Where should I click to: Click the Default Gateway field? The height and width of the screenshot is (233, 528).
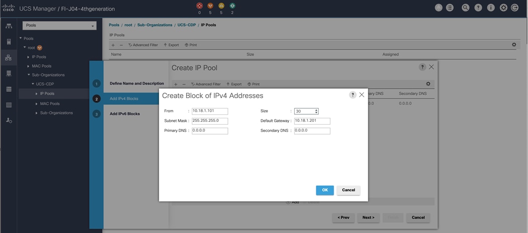312,121
